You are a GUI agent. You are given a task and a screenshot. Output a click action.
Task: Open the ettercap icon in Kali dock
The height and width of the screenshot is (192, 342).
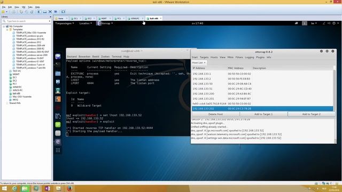coord(58,142)
